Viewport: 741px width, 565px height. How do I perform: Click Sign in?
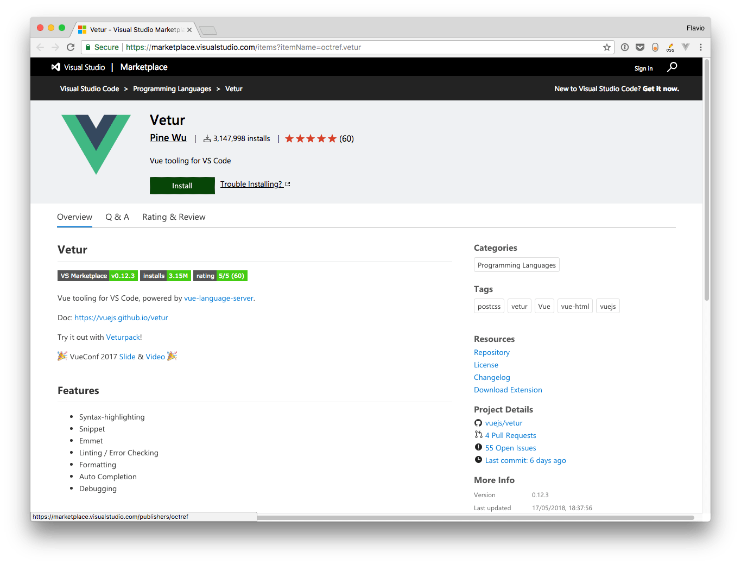click(x=643, y=68)
